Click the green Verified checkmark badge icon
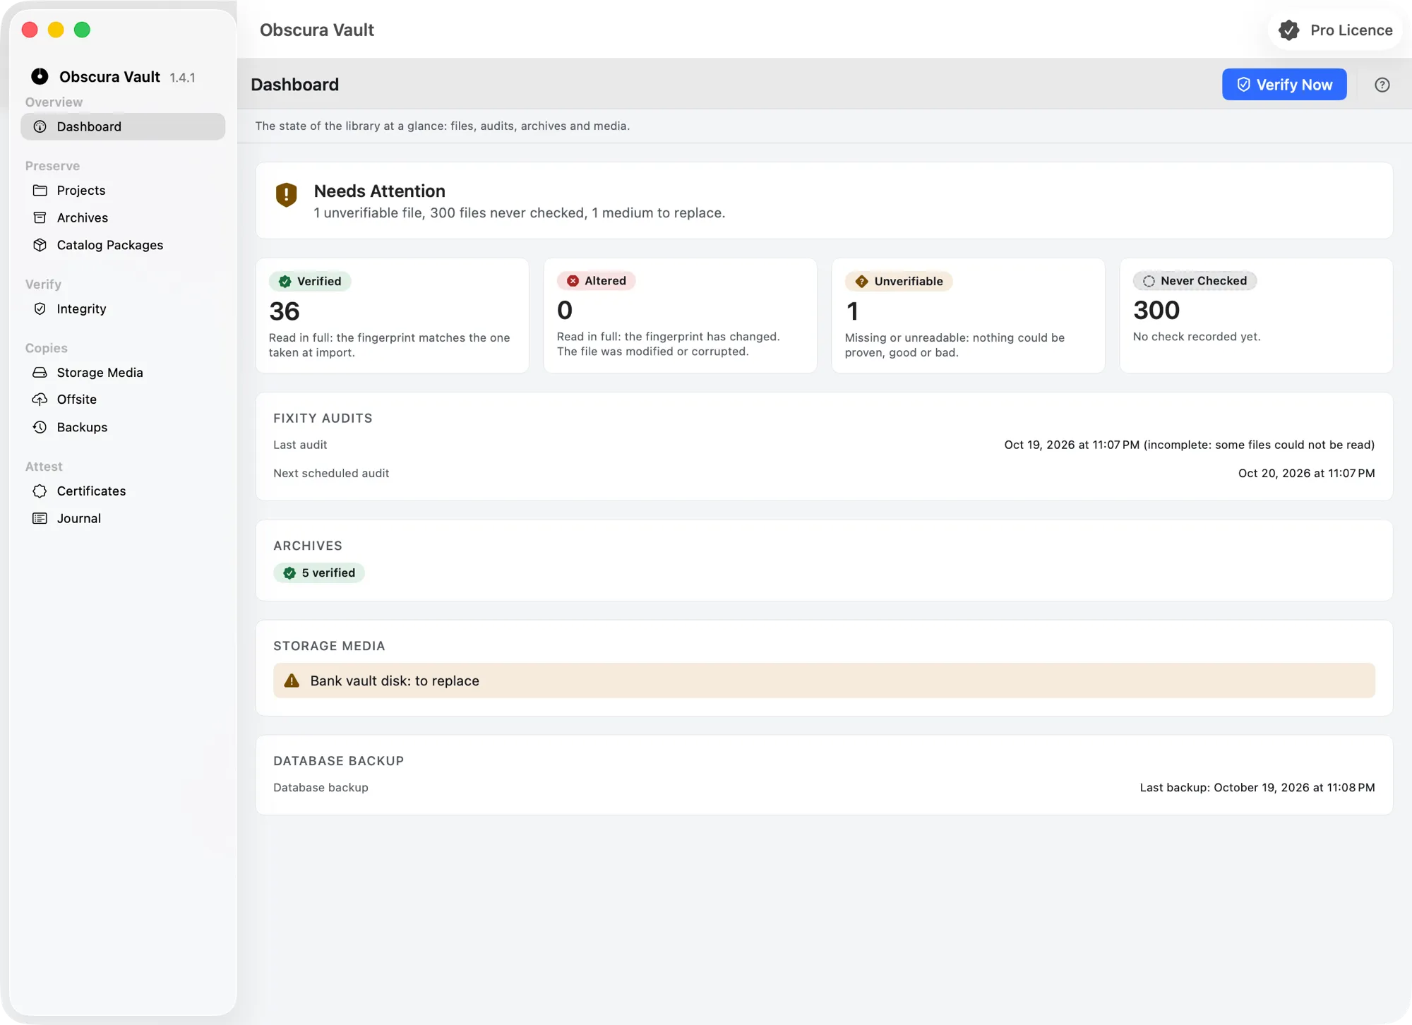1412x1025 pixels. pyautogui.click(x=285, y=281)
